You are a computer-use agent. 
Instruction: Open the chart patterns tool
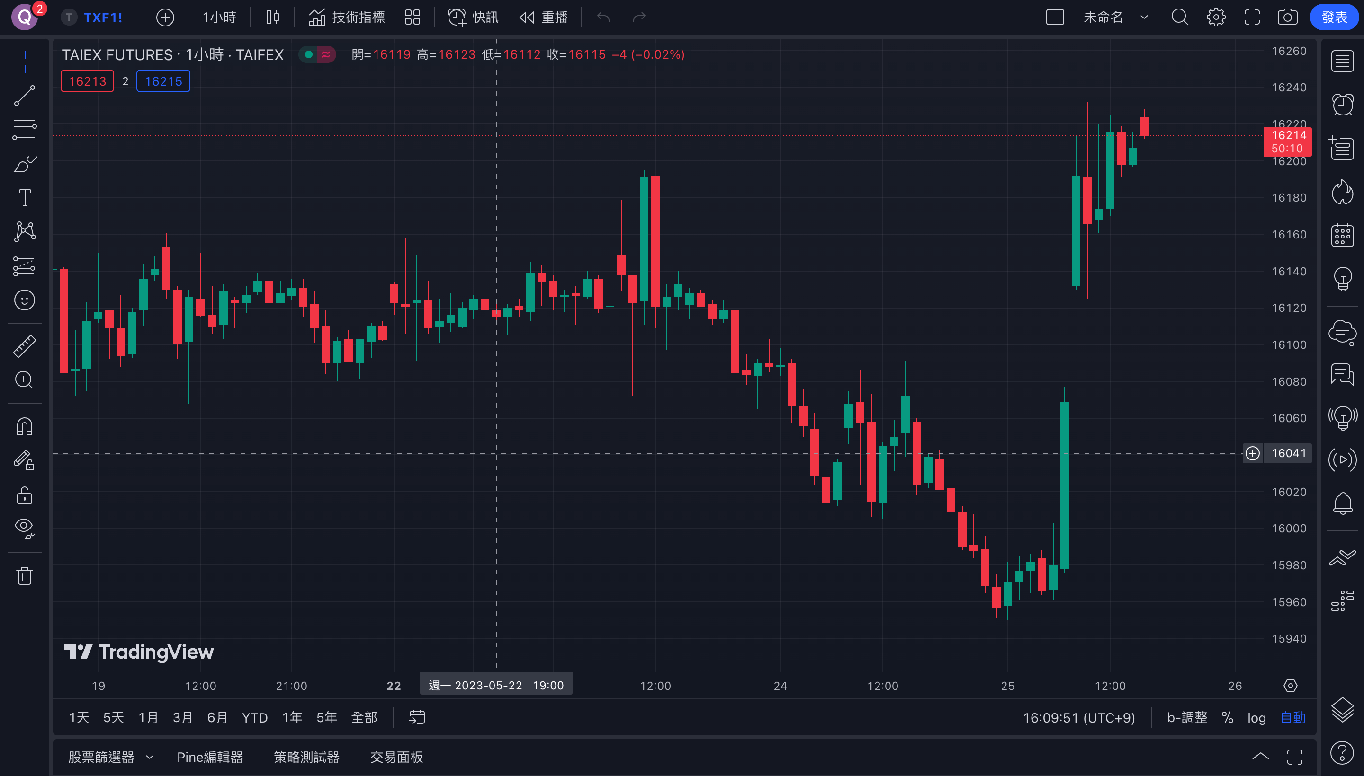[25, 231]
